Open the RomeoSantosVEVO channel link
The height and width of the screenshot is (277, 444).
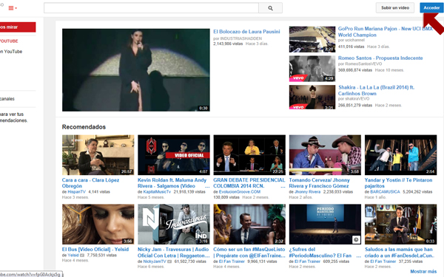(x=363, y=64)
